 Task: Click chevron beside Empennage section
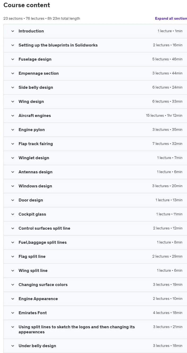[12, 73]
